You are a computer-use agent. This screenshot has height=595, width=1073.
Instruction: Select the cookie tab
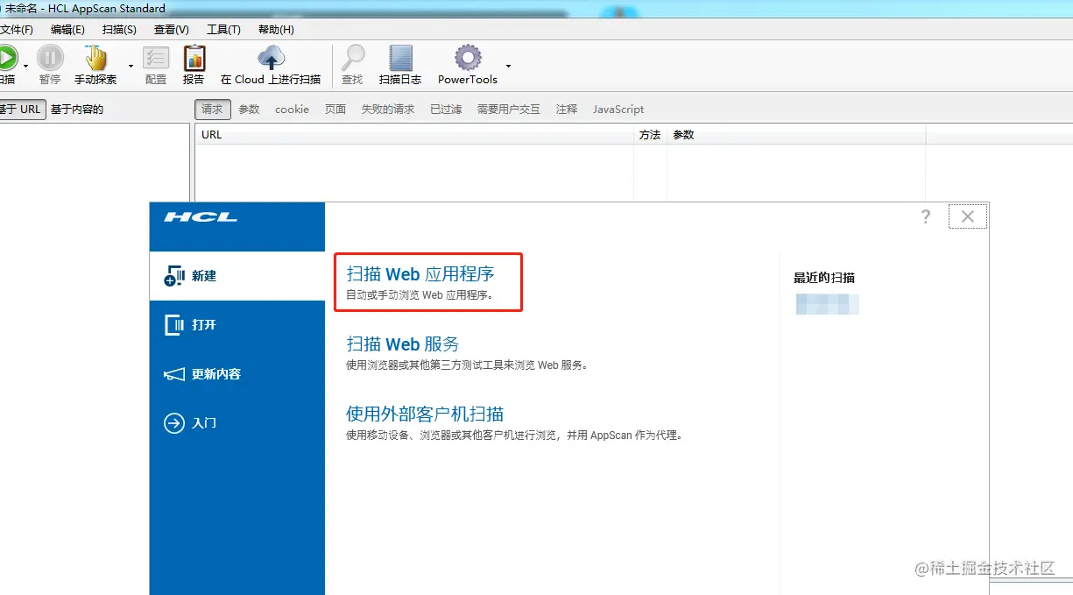292,110
